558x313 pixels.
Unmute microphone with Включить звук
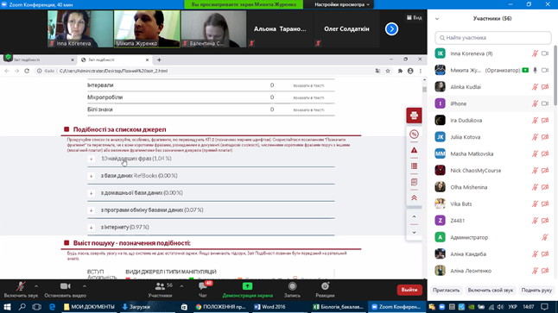[21, 290]
